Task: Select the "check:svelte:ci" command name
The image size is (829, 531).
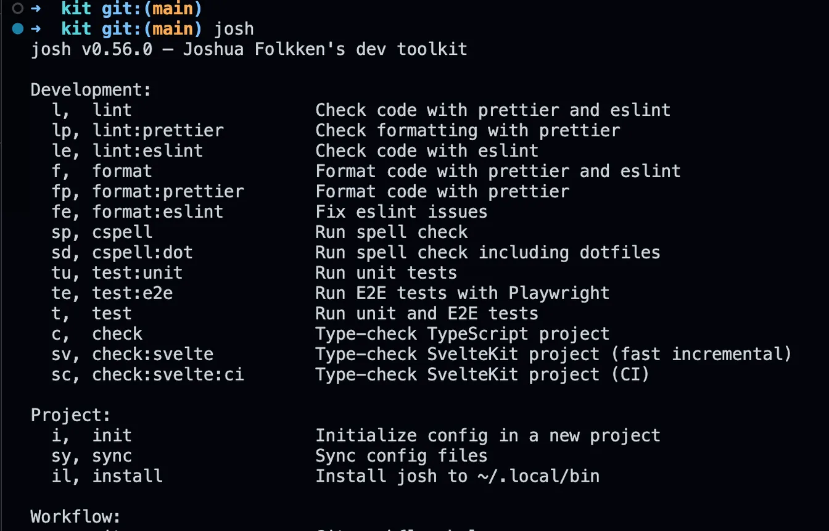Action: click(x=168, y=375)
